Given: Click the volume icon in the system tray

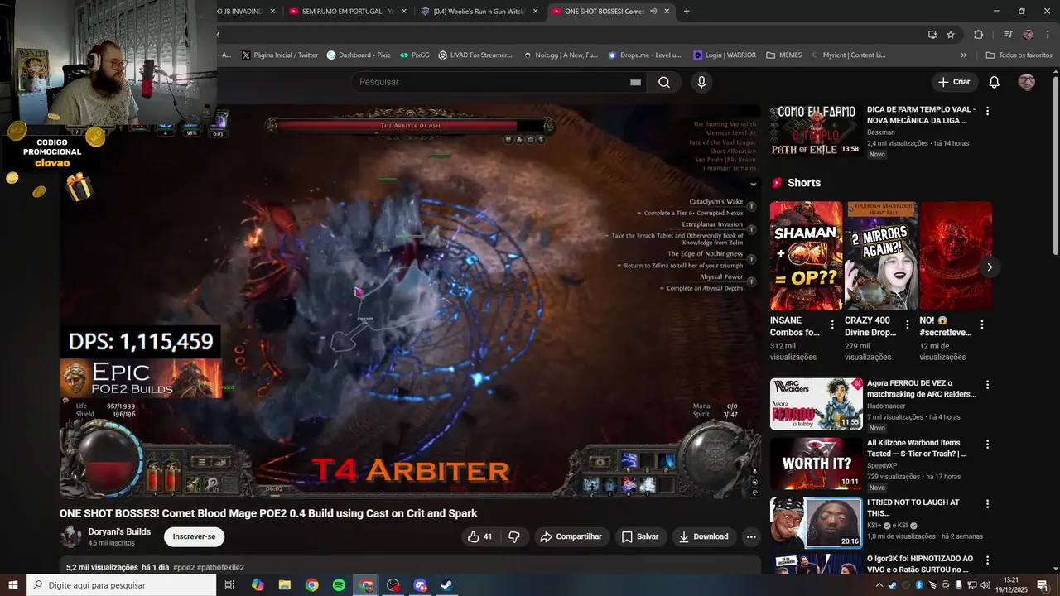Looking at the screenshot, I should [x=986, y=585].
